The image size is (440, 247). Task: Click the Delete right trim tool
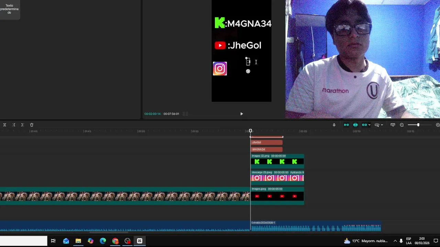pyautogui.click(x=22, y=125)
